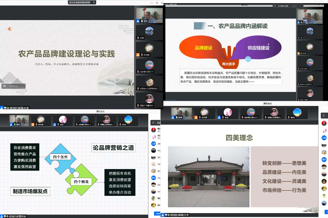Image resolution: width=328 pixels, height=218 pixels.
Task: Click the temple gate photo on 四美理念 slide
Action: 209,177
